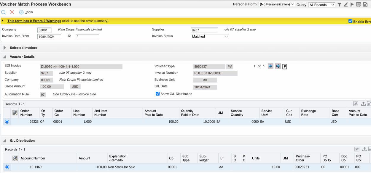Click customize grid icon above Order Number grid
371x173 pixels.
tap(356, 104)
